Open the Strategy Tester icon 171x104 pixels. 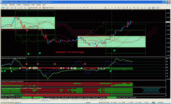point(25,8)
